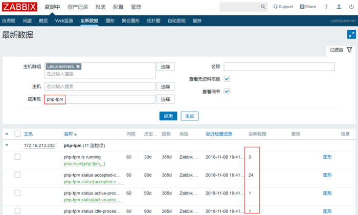Sort by 主机 column
Viewport: 358px width, 215px height.
click(28, 134)
